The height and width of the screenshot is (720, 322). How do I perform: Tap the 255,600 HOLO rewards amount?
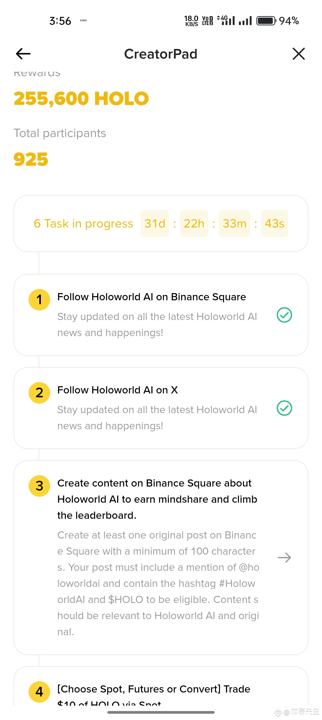click(81, 99)
